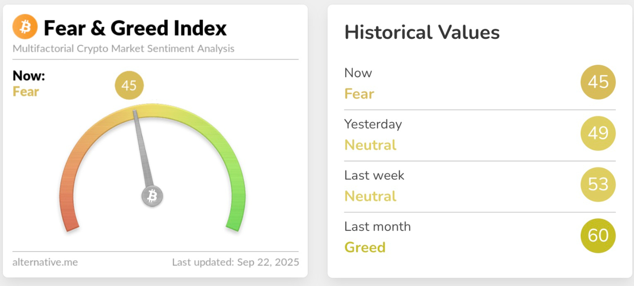This screenshot has height=286, width=634.
Task: Click the orange Bitcoin logo icon
Action: click(25, 27)
